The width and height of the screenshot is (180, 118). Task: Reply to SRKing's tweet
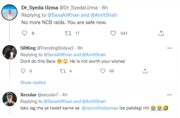(23, 71)
